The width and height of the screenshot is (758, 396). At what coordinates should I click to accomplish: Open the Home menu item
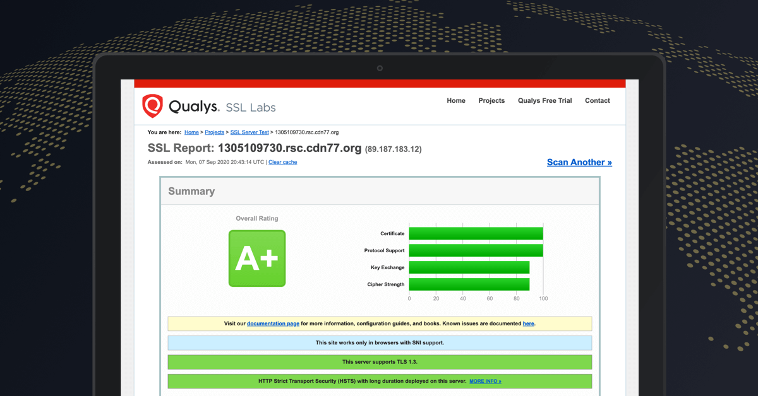[456, 101]
